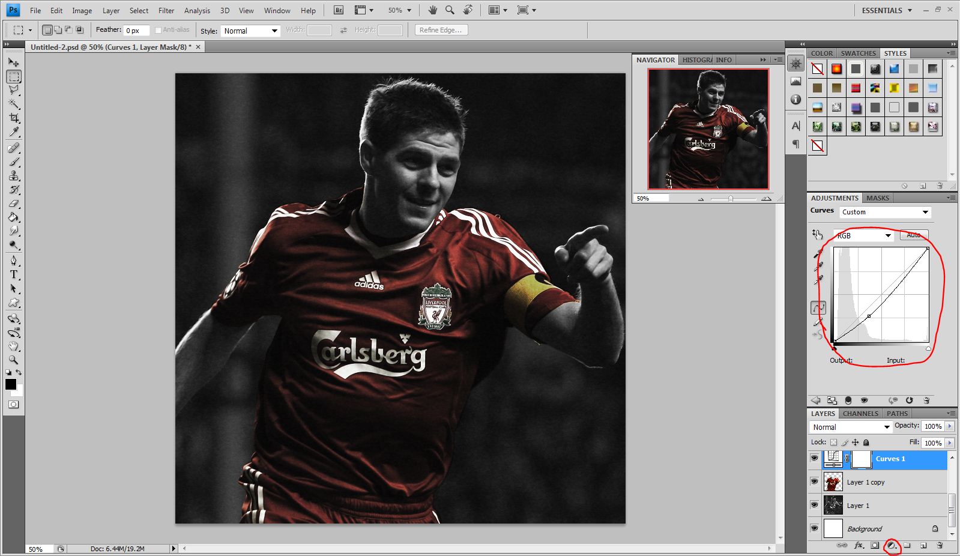Hide the Background layer
Viewport: 960px width, 556px height.
(814, 528)
